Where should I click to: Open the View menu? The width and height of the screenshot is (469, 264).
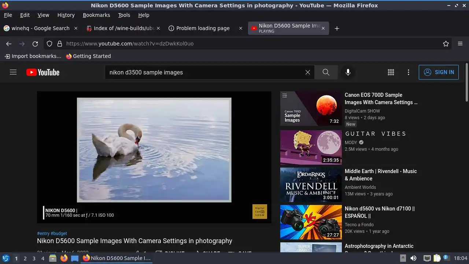pyautogui.click(x=43, y=15)
